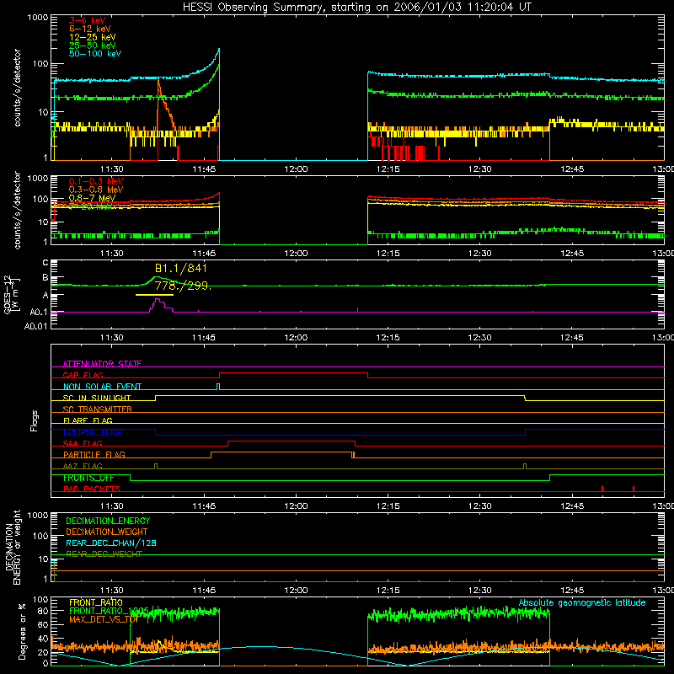Image resolution: width=674 pixels, height=674 pixels.
Task: Click the 11:45 tick label under the GOES panel
Action: coord(204,338)
